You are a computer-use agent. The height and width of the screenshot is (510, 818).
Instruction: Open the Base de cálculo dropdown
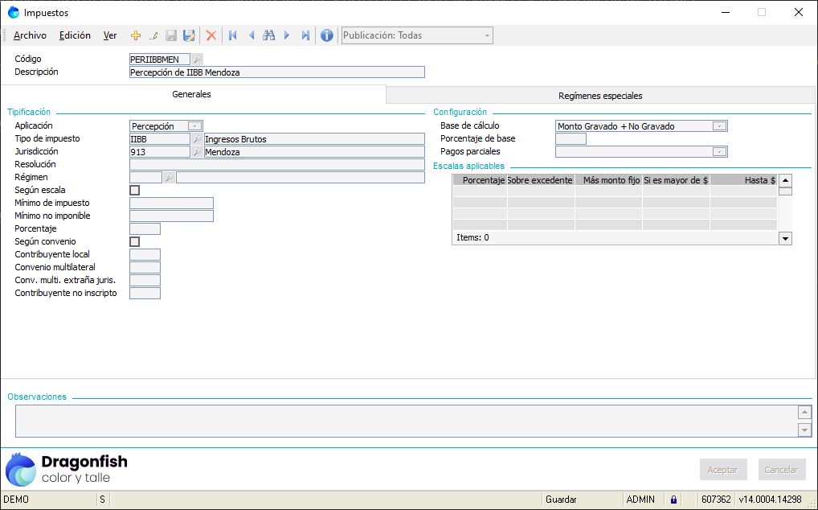point(719,126)
